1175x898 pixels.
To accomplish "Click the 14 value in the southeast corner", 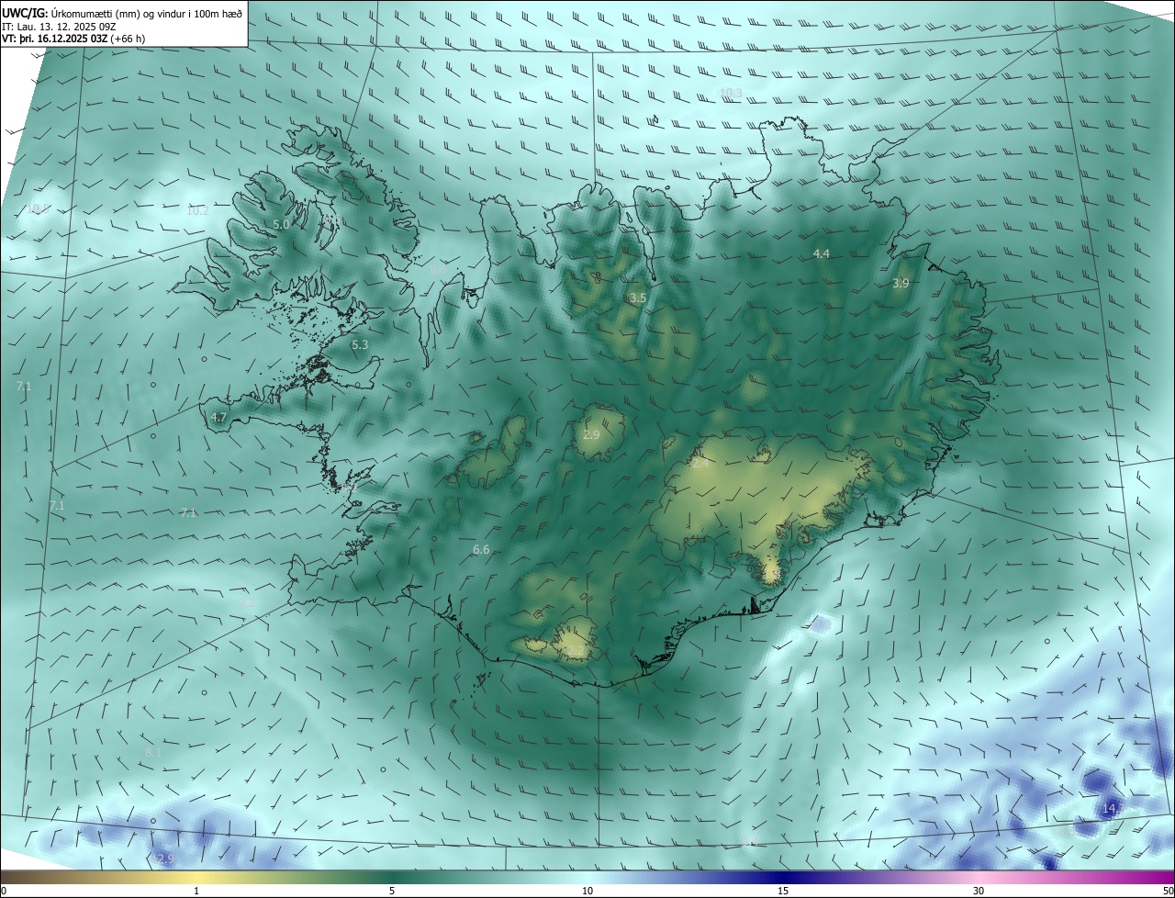I will pos(1109,808).
